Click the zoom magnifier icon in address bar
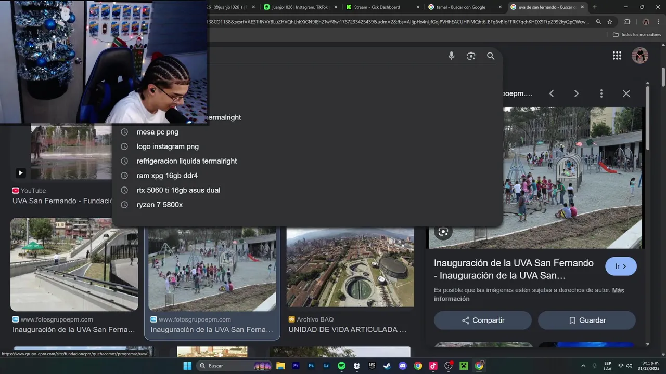 point(598,22)
